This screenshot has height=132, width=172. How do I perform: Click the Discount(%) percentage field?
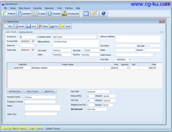click(91, 96)
